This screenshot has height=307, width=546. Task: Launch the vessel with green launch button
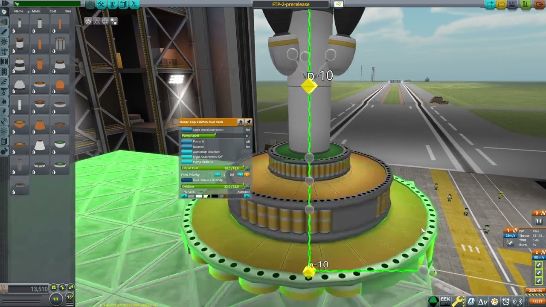coord(526,5)
